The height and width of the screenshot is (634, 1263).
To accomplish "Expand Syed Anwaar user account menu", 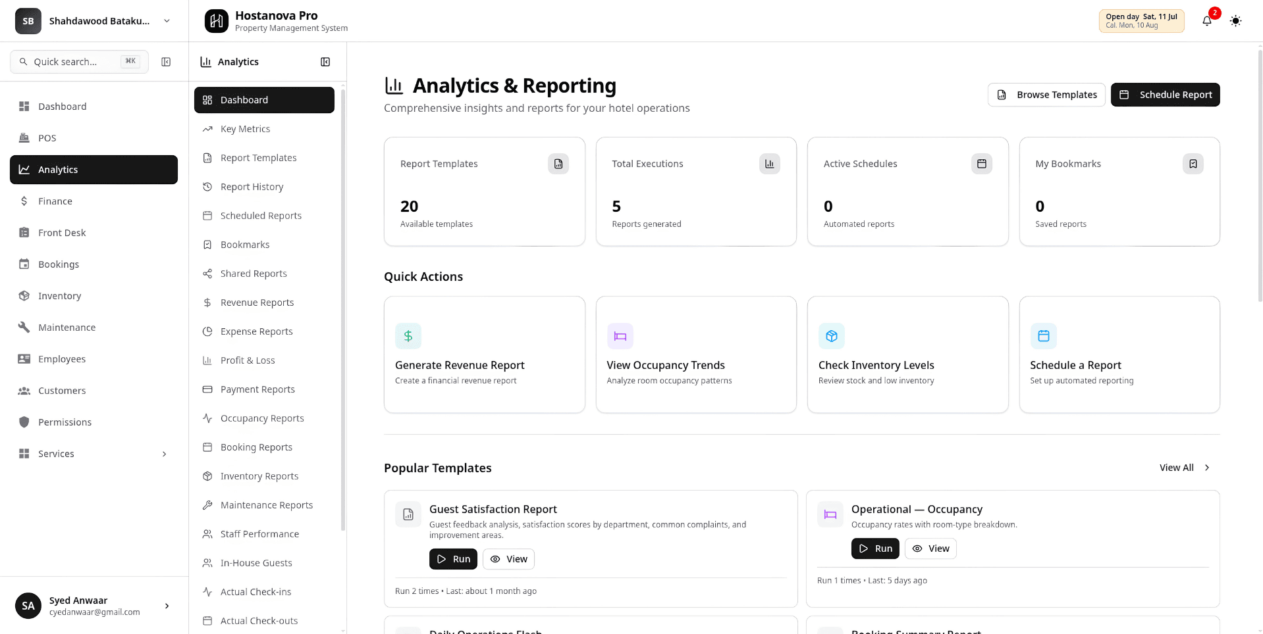I will (x=94, y=606).
